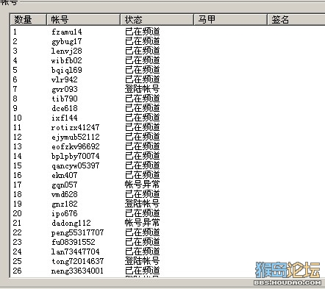Select account gybug17
The height and width of the screenshot is (289, 325).
[x=67, y=41]
